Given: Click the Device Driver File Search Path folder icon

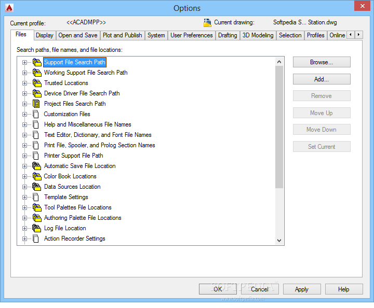Looking at the screenshot, I should pyautogui.click(x=37, y=93).
